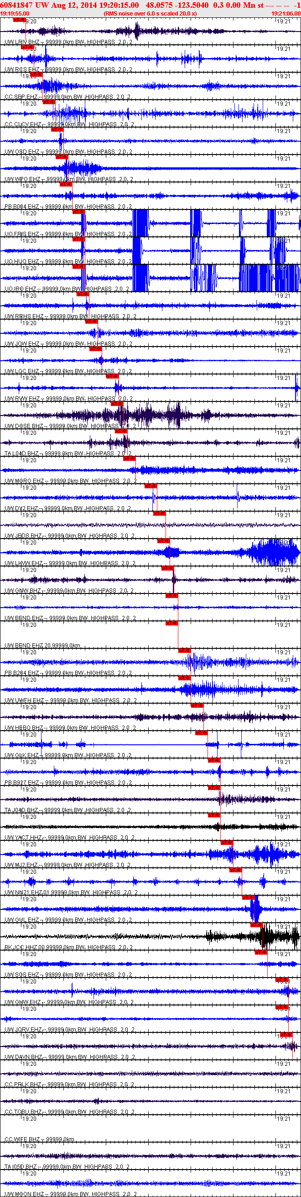The height and width of the screenshot is (1197, 301).
Task: Click the red pick flag on WPO trace
Action: click(62, 156)
